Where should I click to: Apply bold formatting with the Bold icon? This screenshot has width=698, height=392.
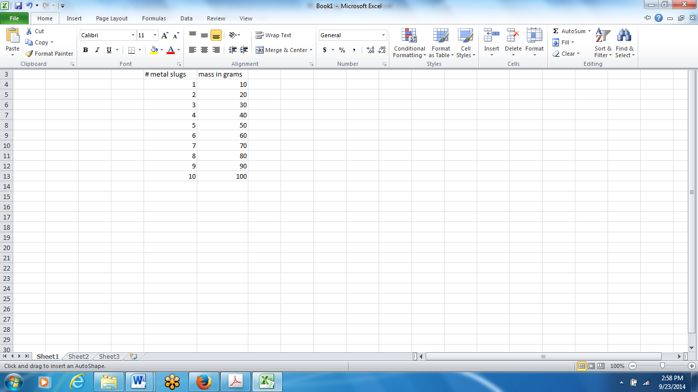tap(85, 50)
